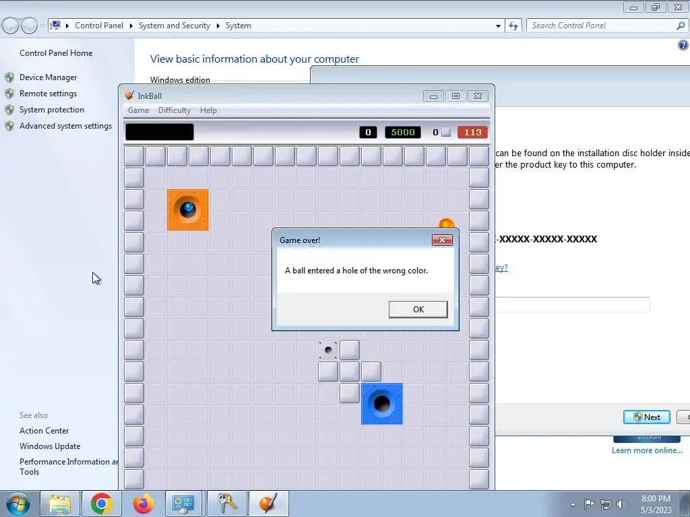Open the InkBall Game menu
This screenshot has width=690, height=517.
[138, 110]
